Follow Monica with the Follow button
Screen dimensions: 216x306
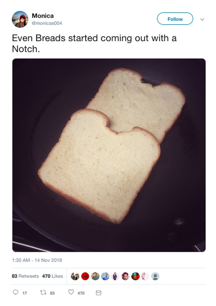[x=175, y=19]
